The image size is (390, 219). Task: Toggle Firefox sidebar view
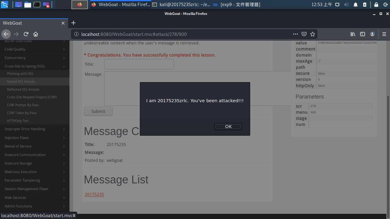pyautogui.click(x=363, y=34)
